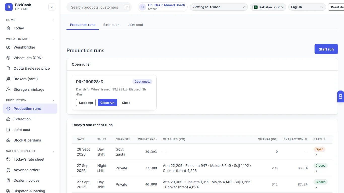Click the Quota & release price tag icon
Screen dimensions: 344x193
tap(8, 68)
